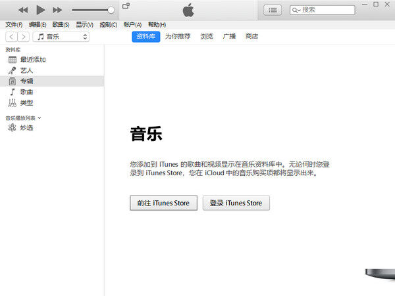Image resolution: width=395 pixels, height=296 pixels.
Task: Open the mini player window icon
Action: [126, 6]
